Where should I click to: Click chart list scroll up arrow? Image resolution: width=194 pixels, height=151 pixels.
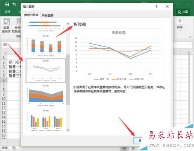tap(68, 24)
